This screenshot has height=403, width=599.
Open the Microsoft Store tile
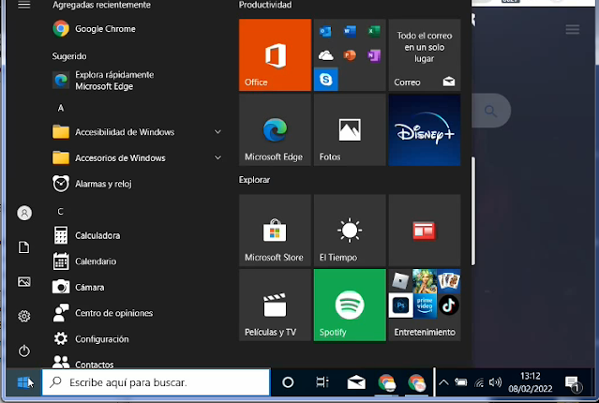275,231
